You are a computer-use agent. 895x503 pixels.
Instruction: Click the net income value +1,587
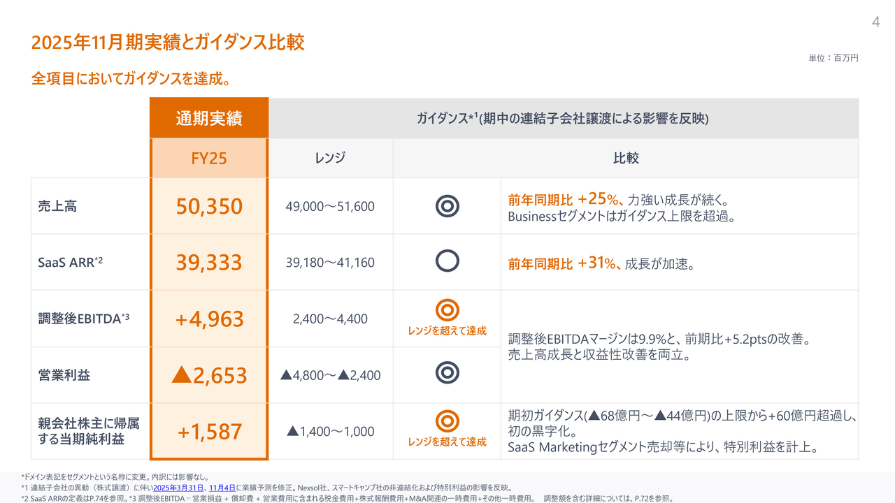[x=209, y=431]
